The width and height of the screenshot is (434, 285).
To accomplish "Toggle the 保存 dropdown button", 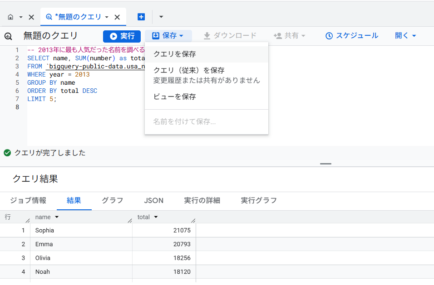I will tap(168, 36).
